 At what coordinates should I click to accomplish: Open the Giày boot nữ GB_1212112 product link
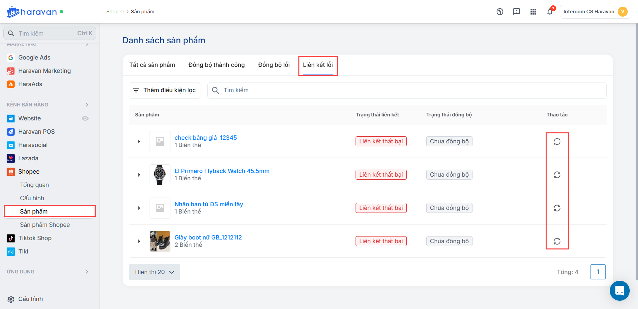[208, 237]
